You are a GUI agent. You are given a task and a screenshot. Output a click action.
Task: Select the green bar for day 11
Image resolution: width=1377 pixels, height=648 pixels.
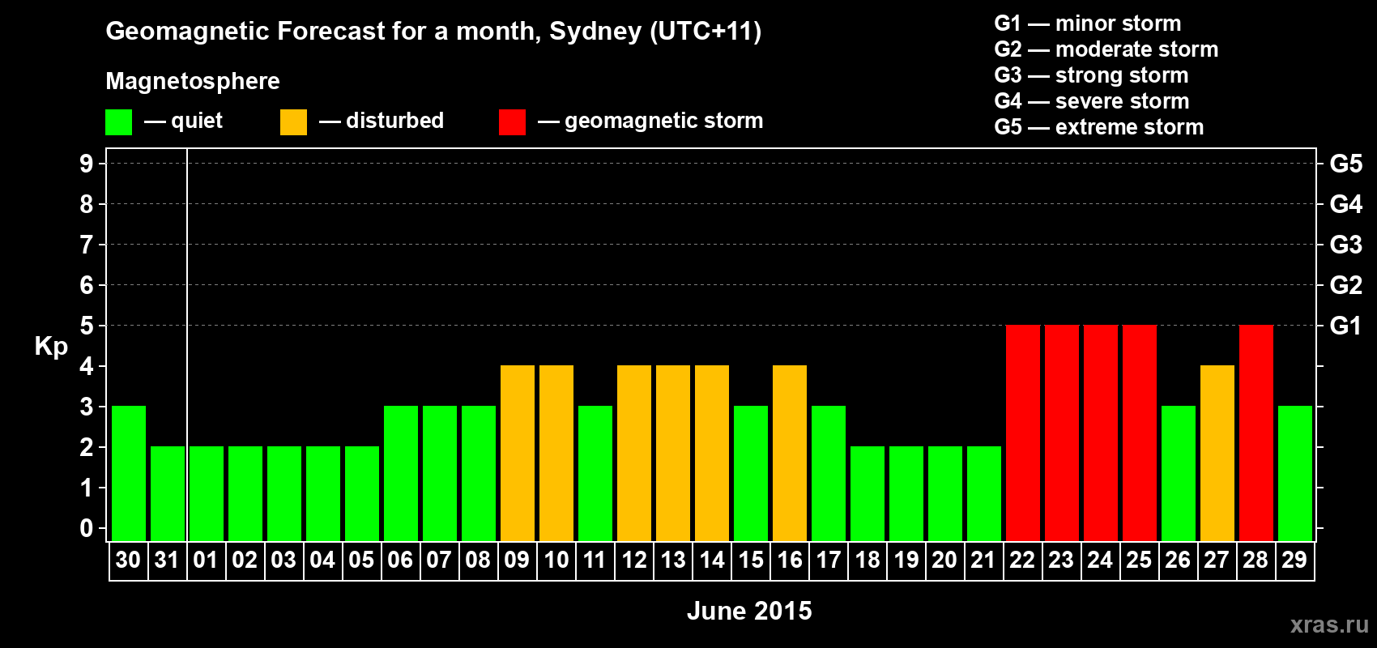(x=595, y=473)
